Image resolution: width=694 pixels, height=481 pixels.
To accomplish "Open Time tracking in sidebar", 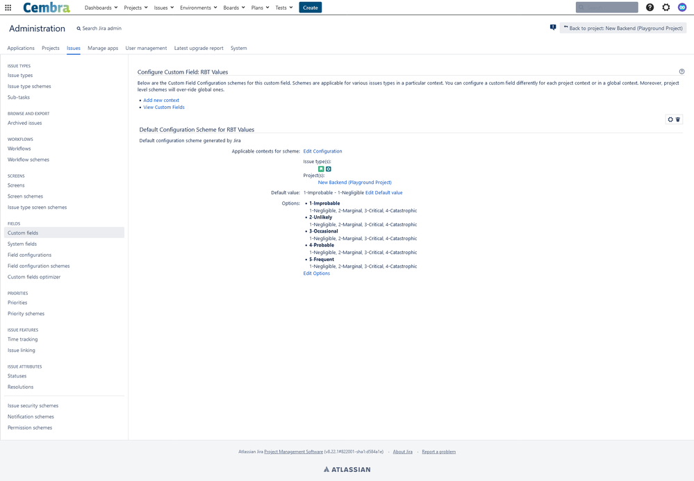I will pos(22,339).
